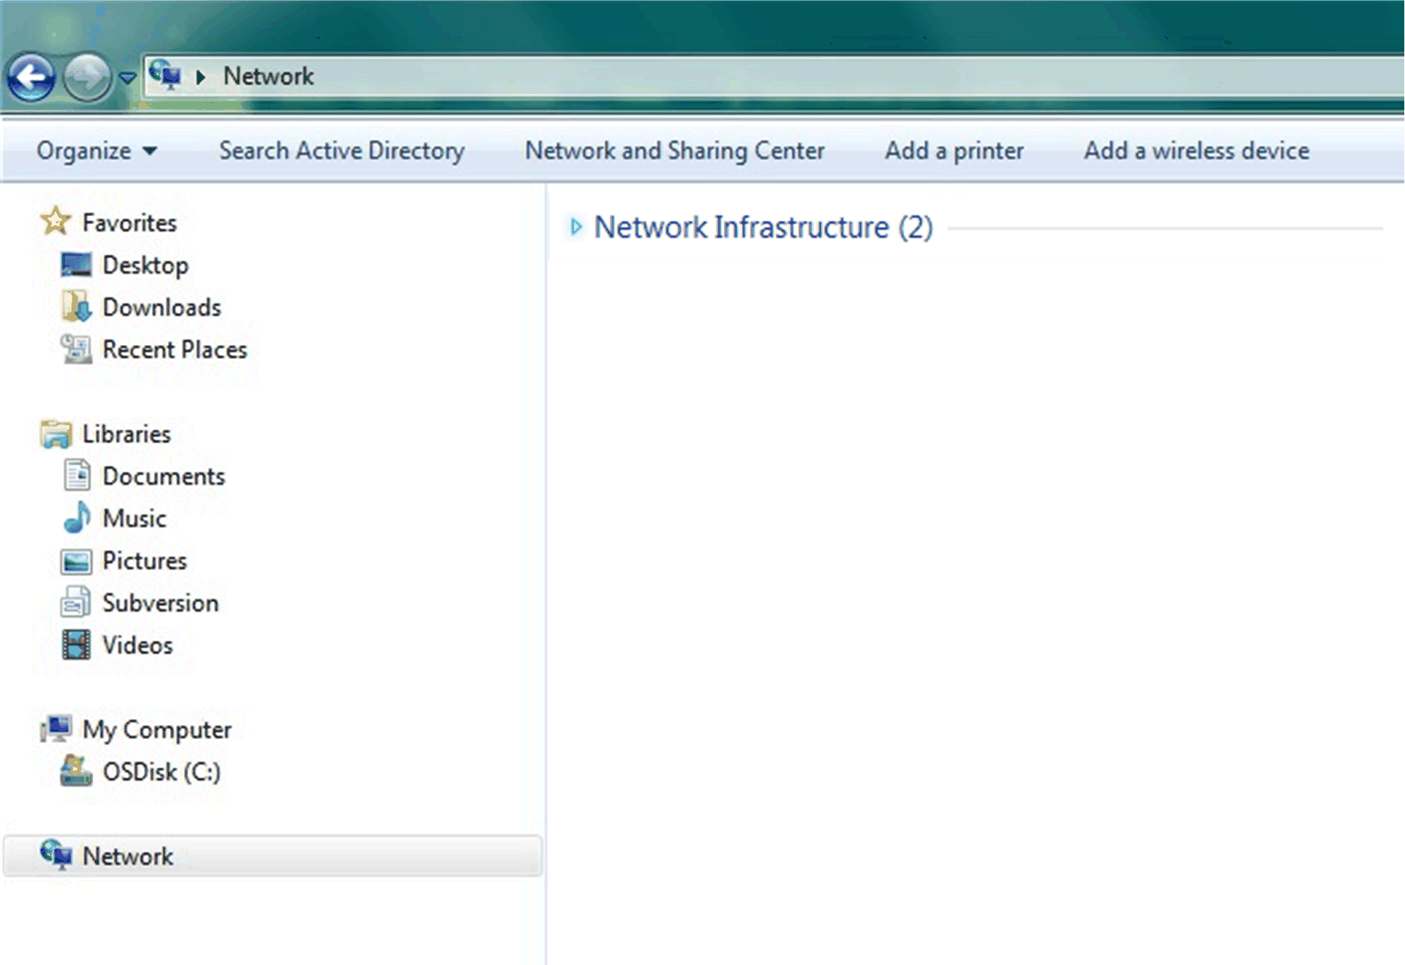Open the Subversion library
The image size is (1405, 965).
tap(160, 603)
